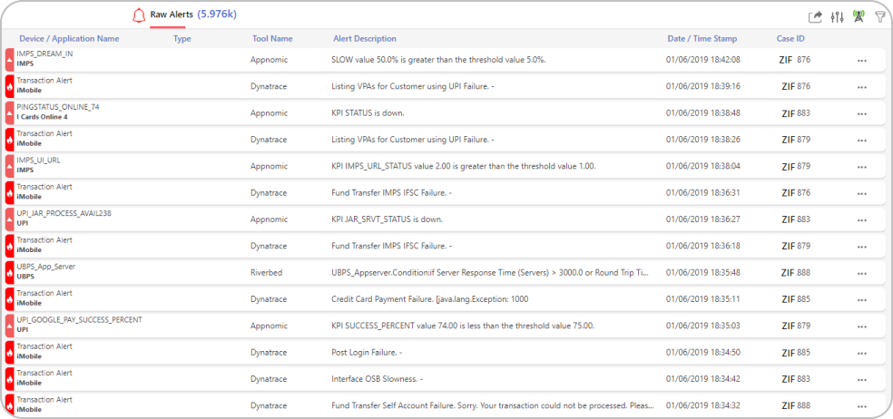Sort by Tool Name column header
This screenshot has width=893, height=419.
tap(273, 39)
